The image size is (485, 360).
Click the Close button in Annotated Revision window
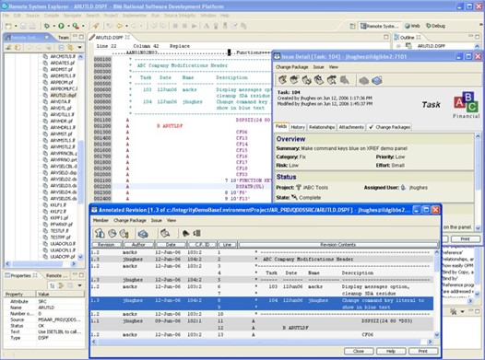pos(359,351)
